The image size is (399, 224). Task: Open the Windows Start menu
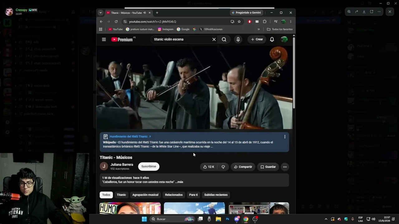[x=144, y=219]
